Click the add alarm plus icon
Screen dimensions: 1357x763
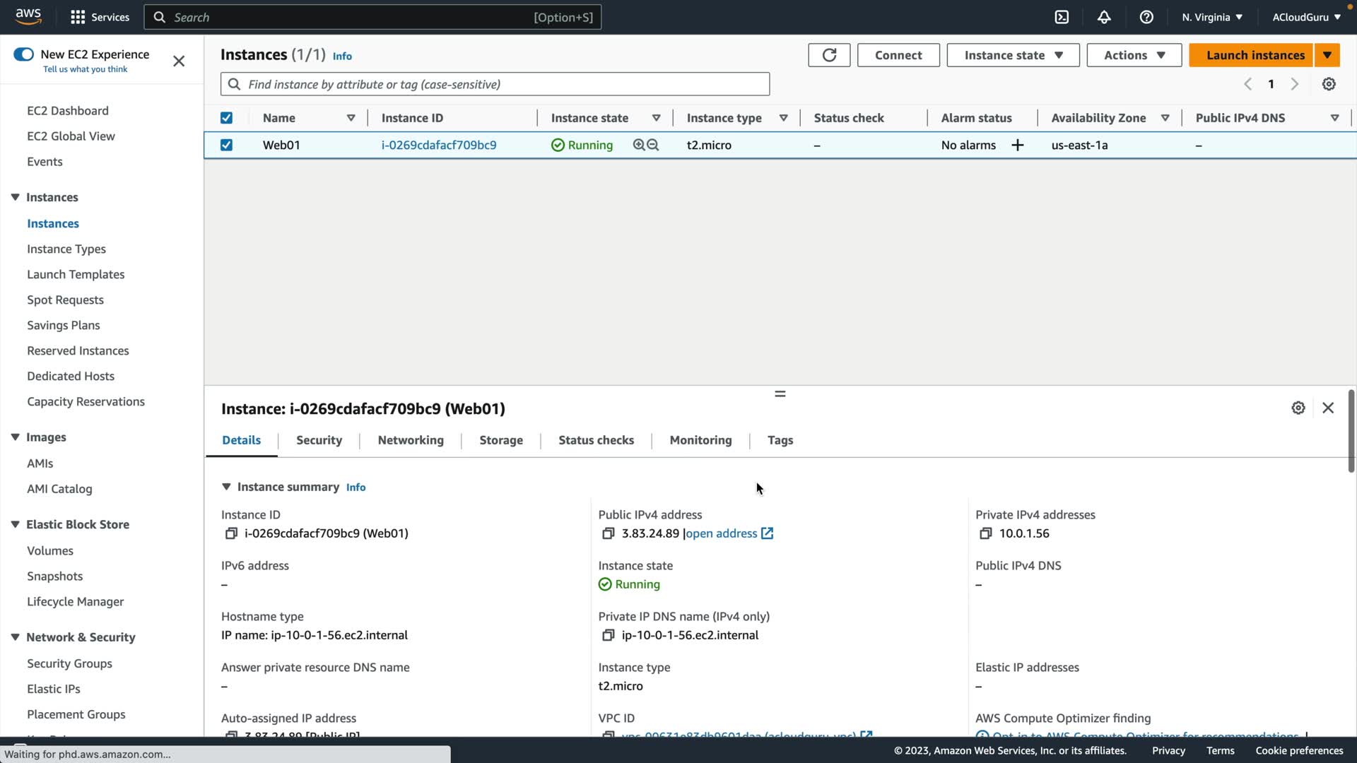coord(1017,145)
